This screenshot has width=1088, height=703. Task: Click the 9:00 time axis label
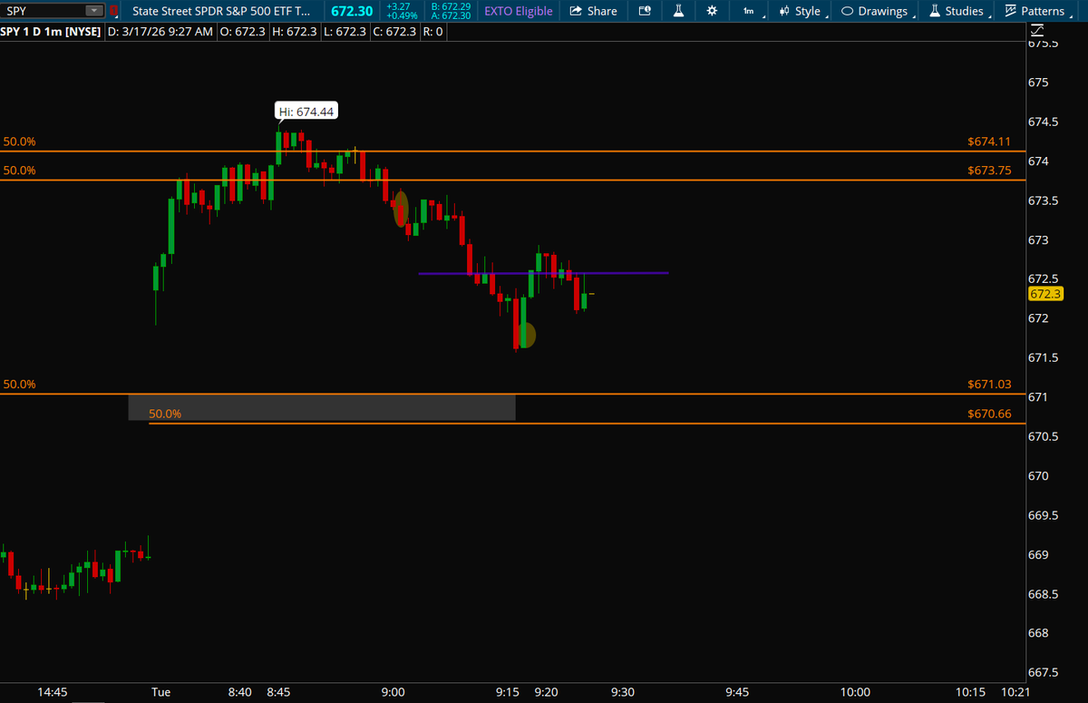pyautogui.click(x=393, y=692)
